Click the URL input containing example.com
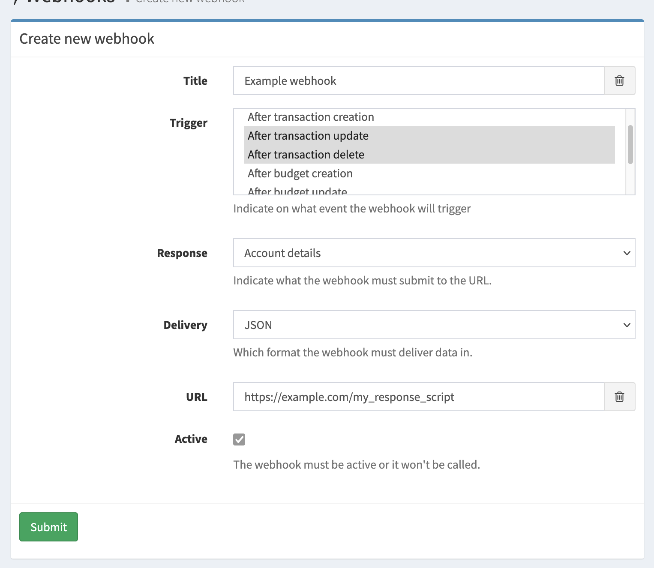Screen dimensions: 654x568 coord(418,397)
